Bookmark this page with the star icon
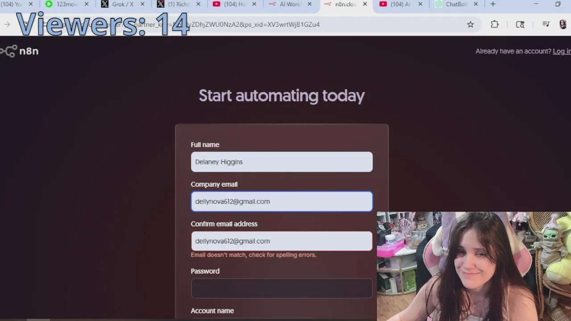571x321 pixels. pyautogui.click(x=470, y=25)
